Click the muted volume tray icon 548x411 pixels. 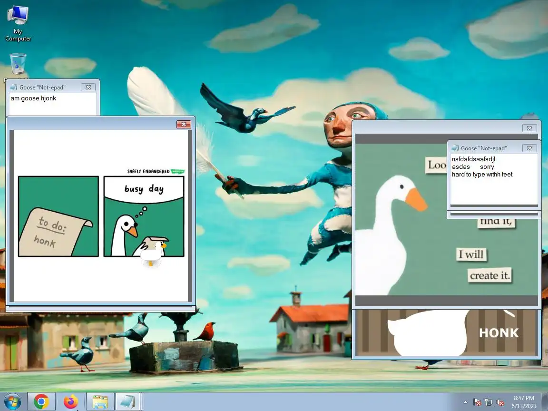(x=500, y=402)
